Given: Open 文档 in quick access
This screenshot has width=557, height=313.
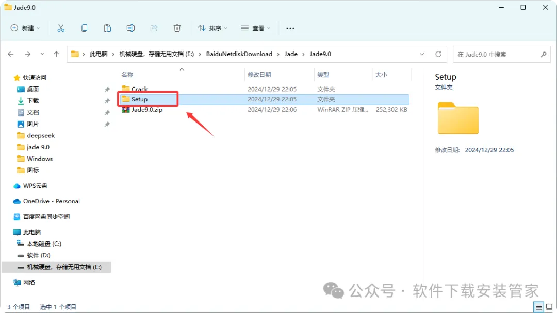Looking at the screenshot, I should 32,112.
